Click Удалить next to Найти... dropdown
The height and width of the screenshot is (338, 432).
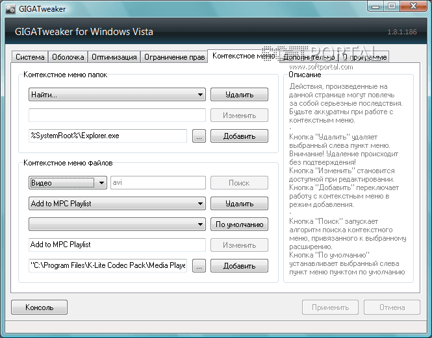click(x=239, y=95)
